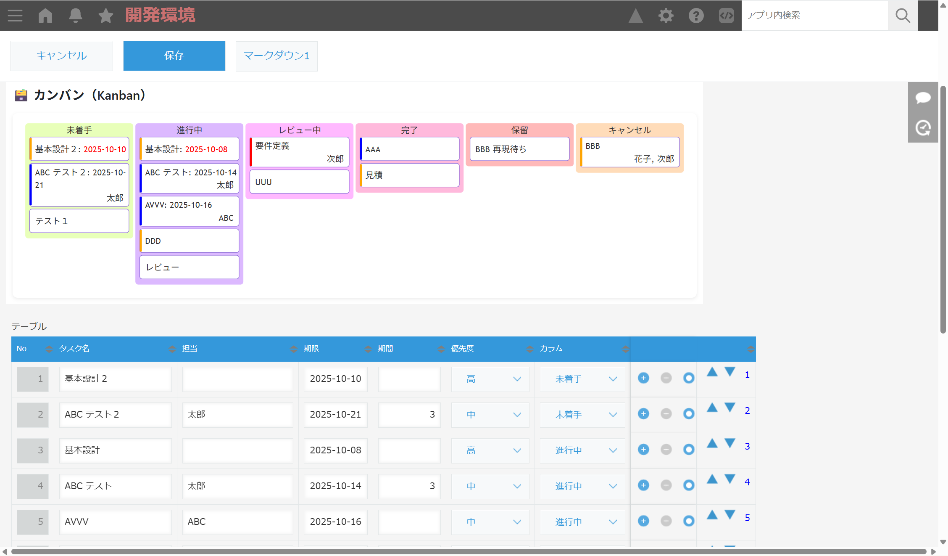
Task: Remove row 3 with minus button
Action: pos(666,450)
